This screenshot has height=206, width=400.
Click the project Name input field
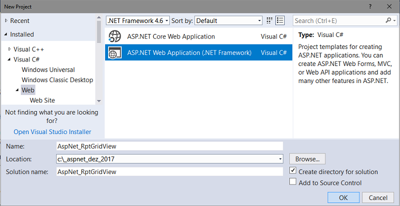coord(170,146)
